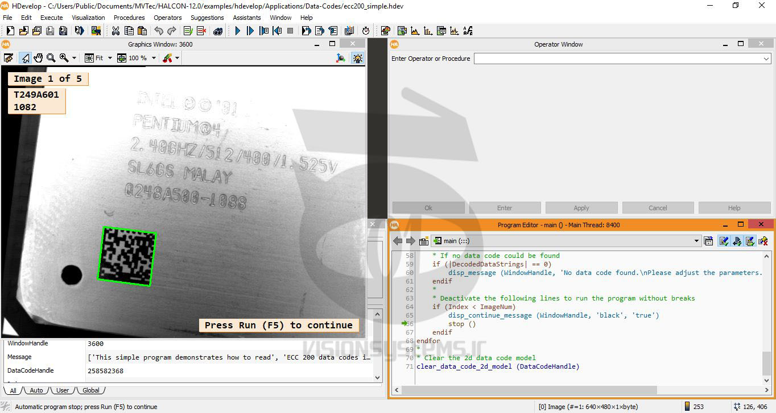Click the Redo arrow icon
Image resolution: width=776 pixels, height=413 pixels.
[171, 31]
